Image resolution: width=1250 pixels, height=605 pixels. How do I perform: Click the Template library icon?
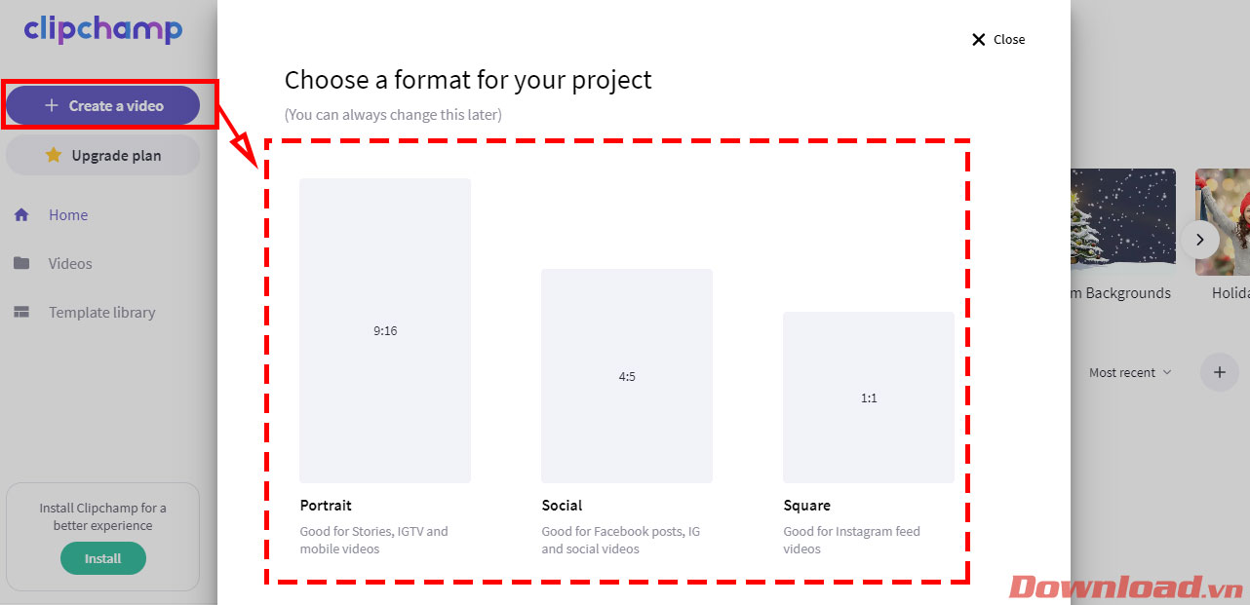(x=21, y=313)
